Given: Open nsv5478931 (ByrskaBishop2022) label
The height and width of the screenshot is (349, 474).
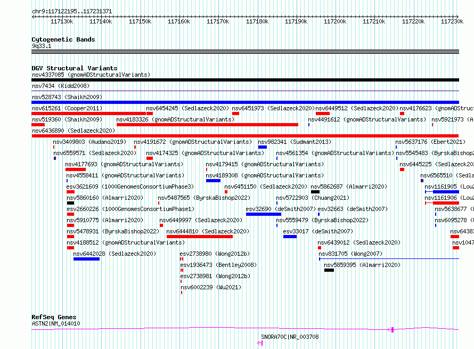Looking at the screenshot, I should tap(113, 231).
